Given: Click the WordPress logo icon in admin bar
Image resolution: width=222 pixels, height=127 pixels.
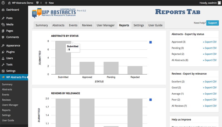Looking at the screenshot, I should point(3,3).
